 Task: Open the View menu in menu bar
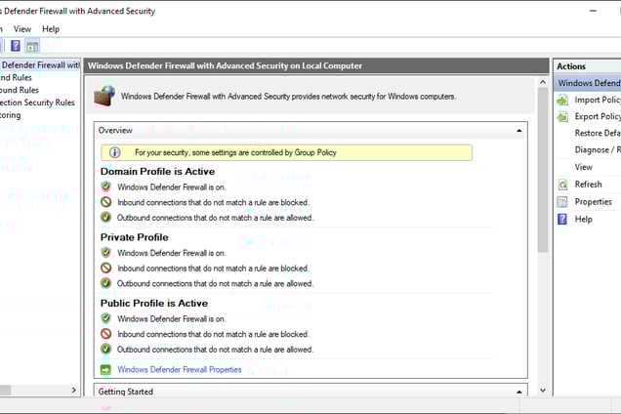coord(22,29)
